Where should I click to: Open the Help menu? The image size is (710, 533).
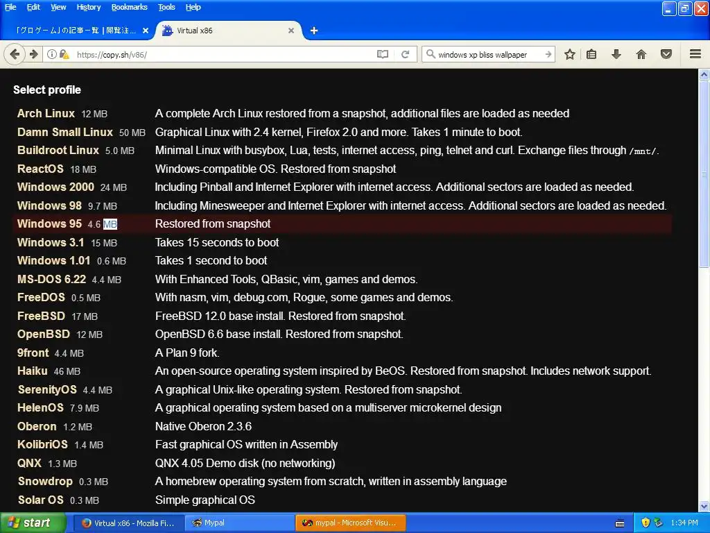coord(193,7)
